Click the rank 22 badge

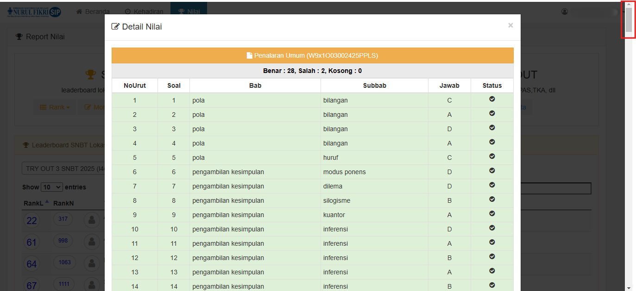click(x=31, y=221)
